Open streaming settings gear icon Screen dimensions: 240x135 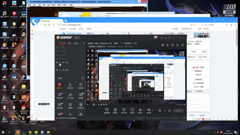pos(169,110)
